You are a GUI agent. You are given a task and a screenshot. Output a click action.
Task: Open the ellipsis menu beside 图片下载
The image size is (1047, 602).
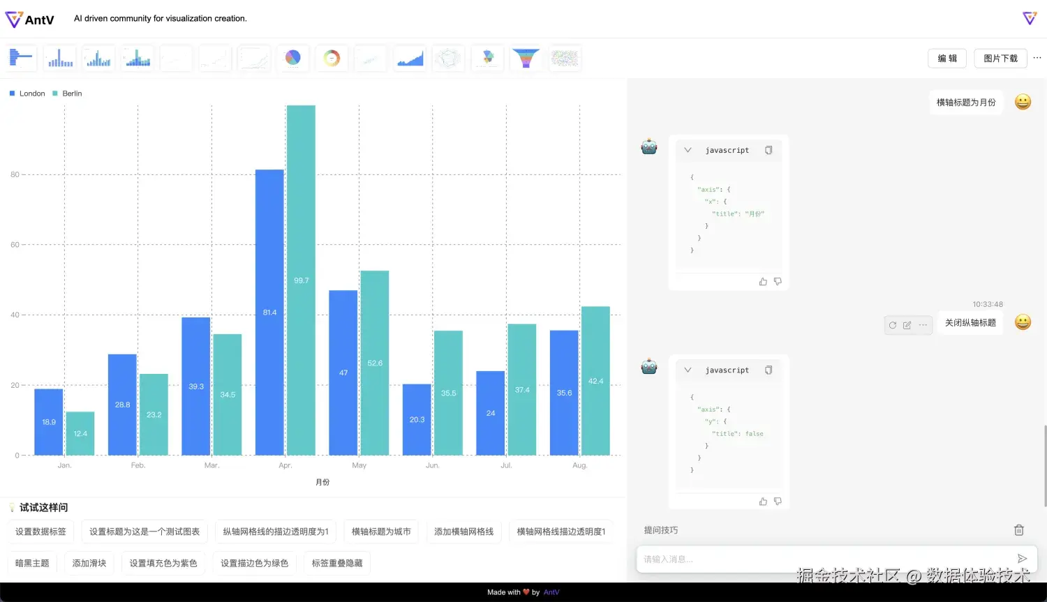coord(1037,58)
